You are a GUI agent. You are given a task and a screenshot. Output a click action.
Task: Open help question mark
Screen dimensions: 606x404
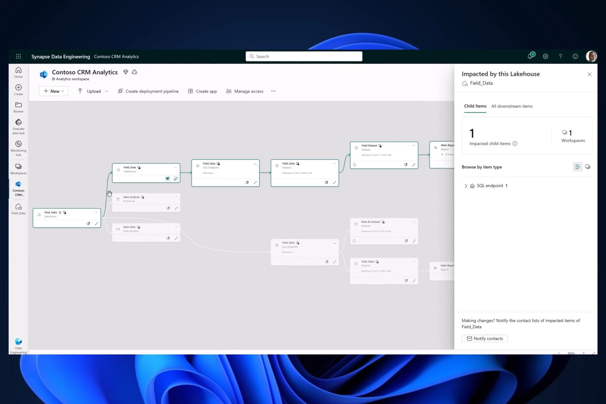tap(560, 56)
